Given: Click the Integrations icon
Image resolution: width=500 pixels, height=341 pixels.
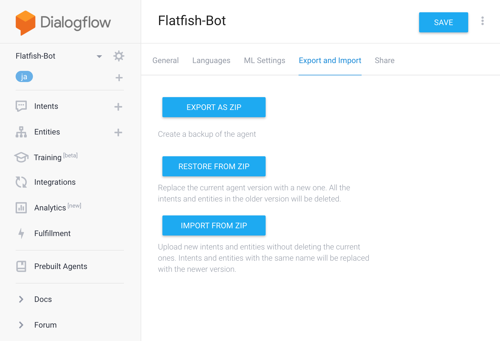Looking at the screenshot, I should point(21,182).
